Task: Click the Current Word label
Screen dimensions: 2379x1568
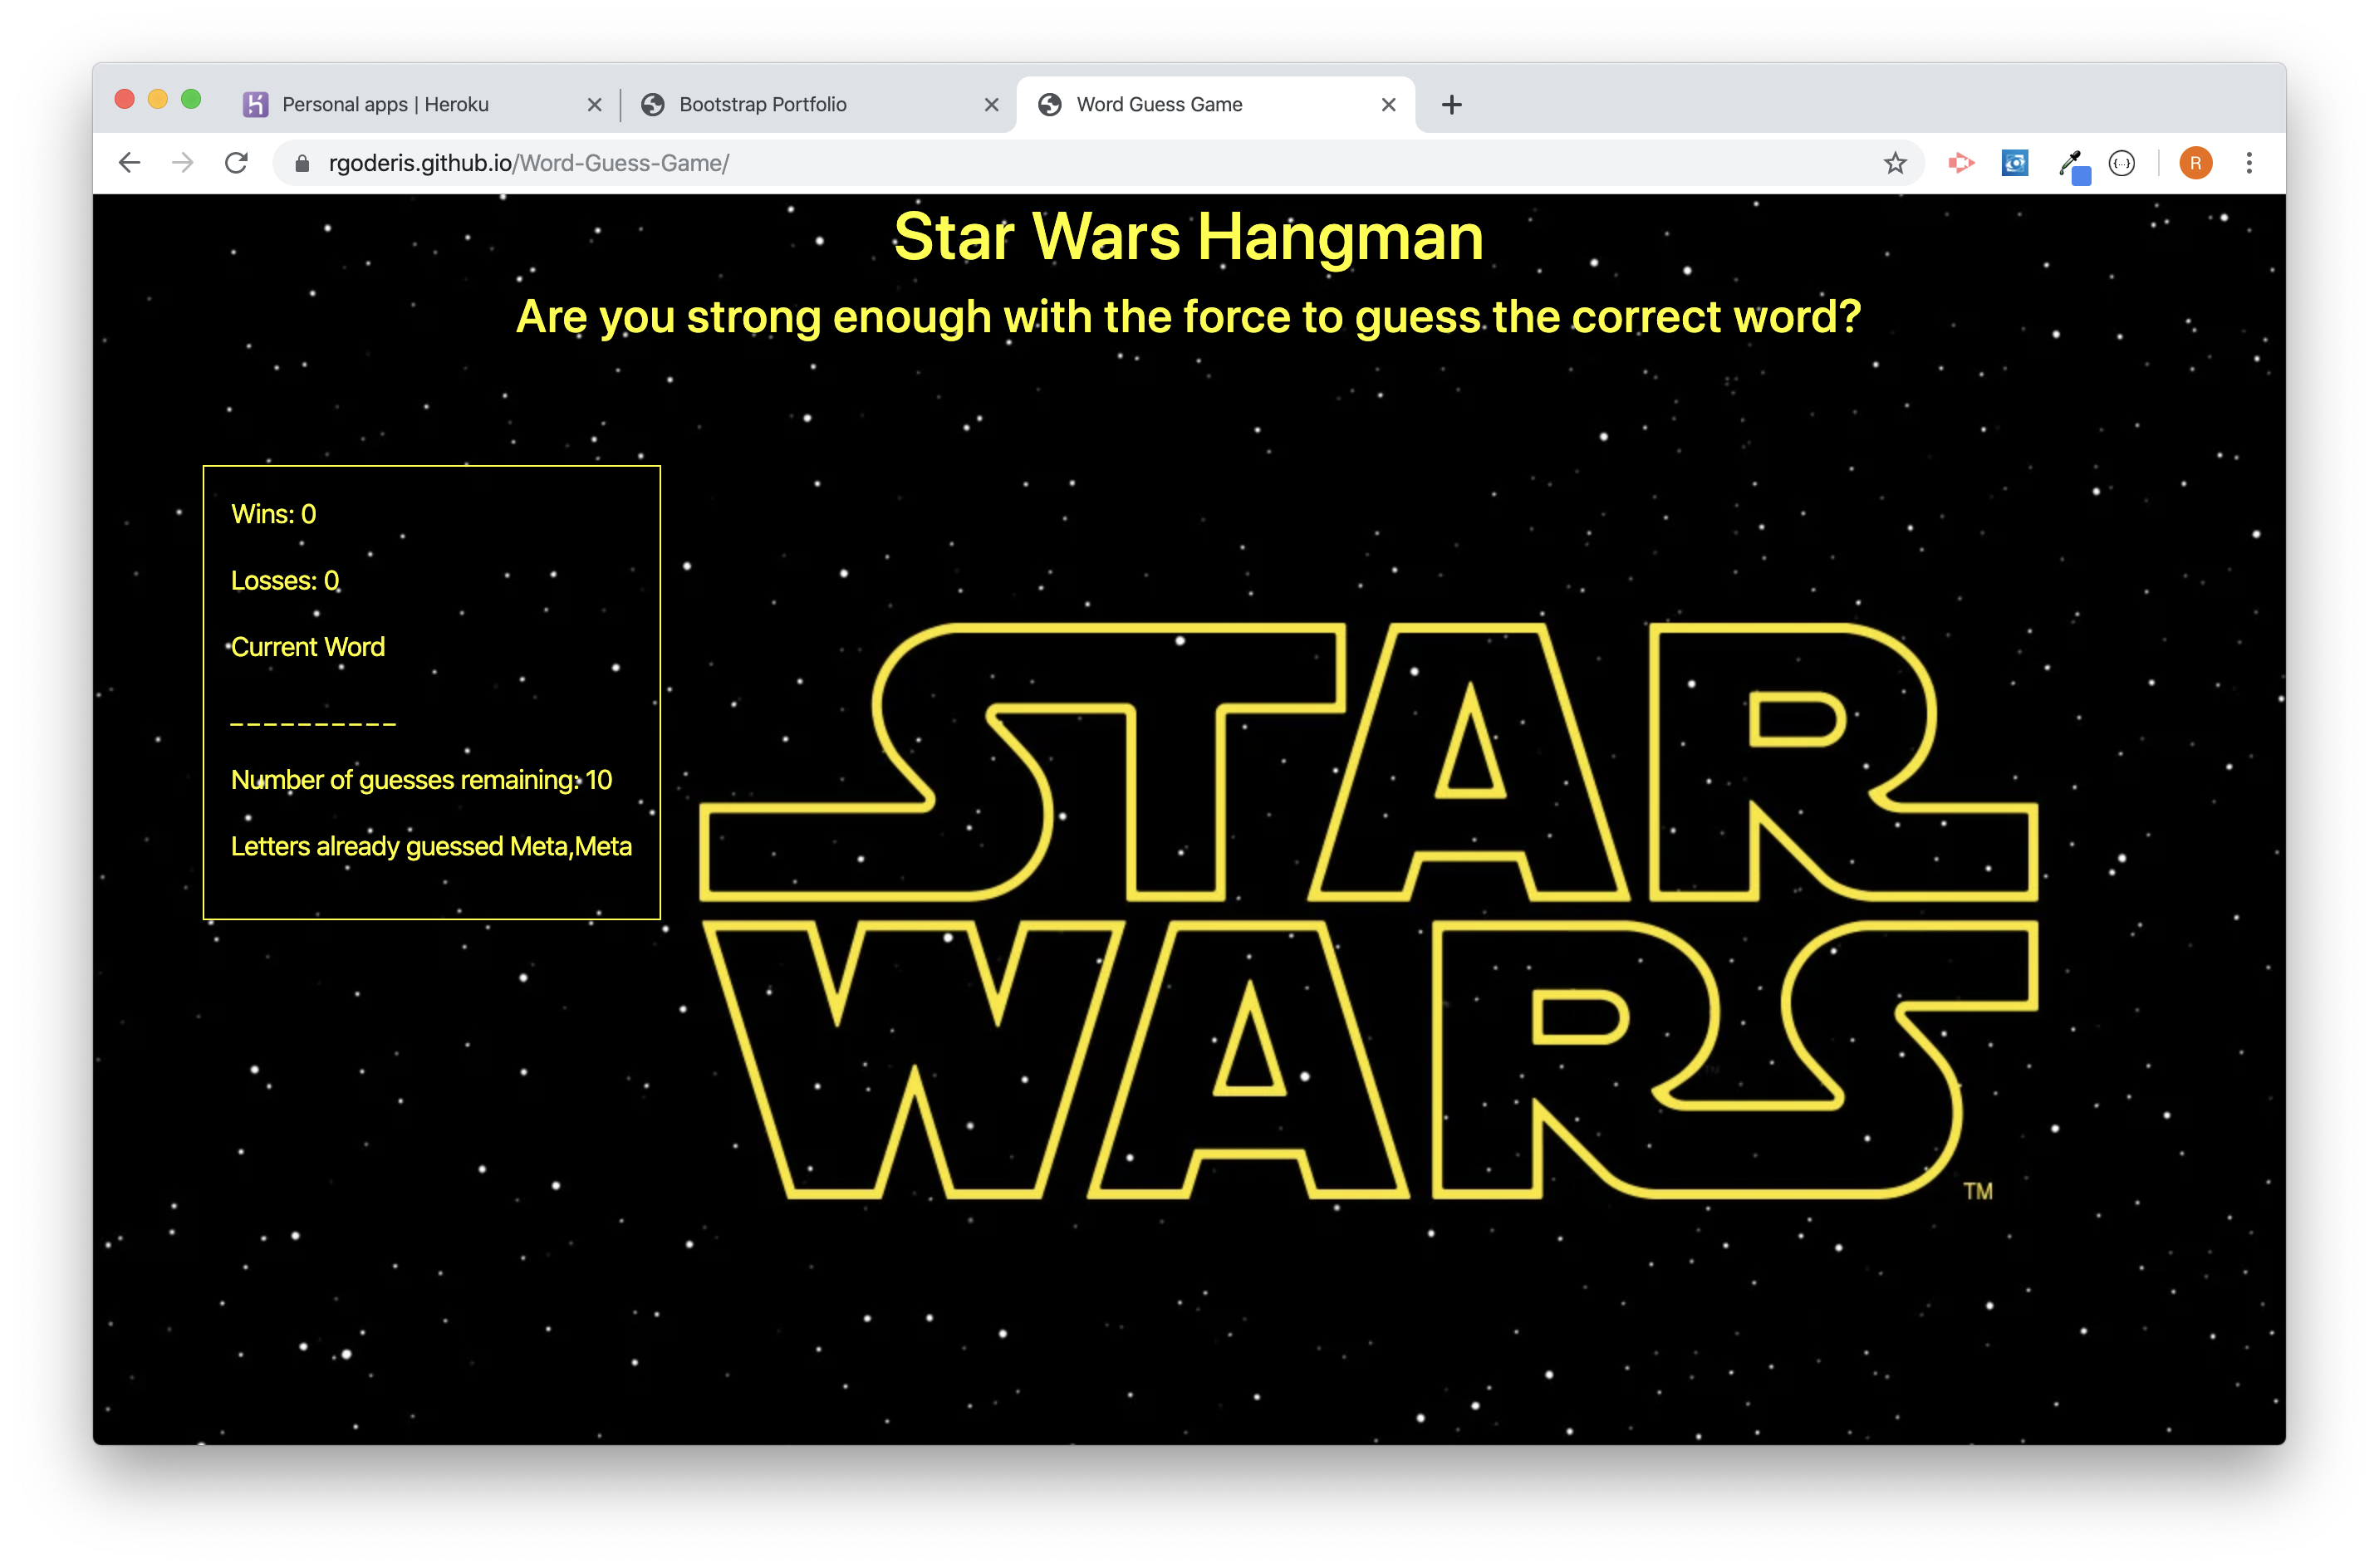Action: [x=308, y=647]
